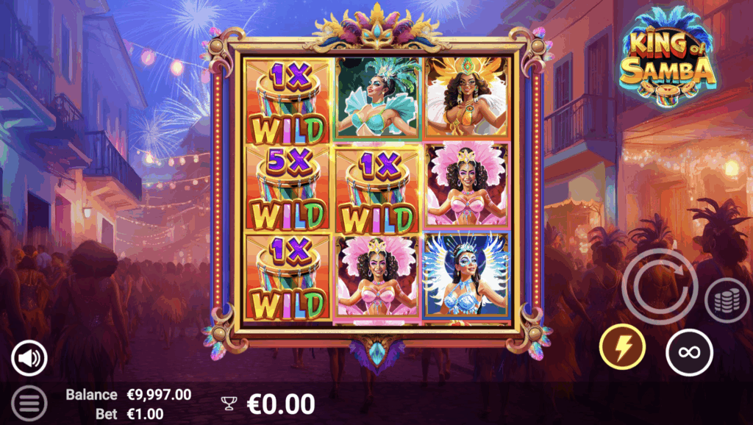Enable autoplay using the infinity button
Image resolution: width=753 pixels, height=425 pixels.
pyautogui.click(x=689, y=352)
